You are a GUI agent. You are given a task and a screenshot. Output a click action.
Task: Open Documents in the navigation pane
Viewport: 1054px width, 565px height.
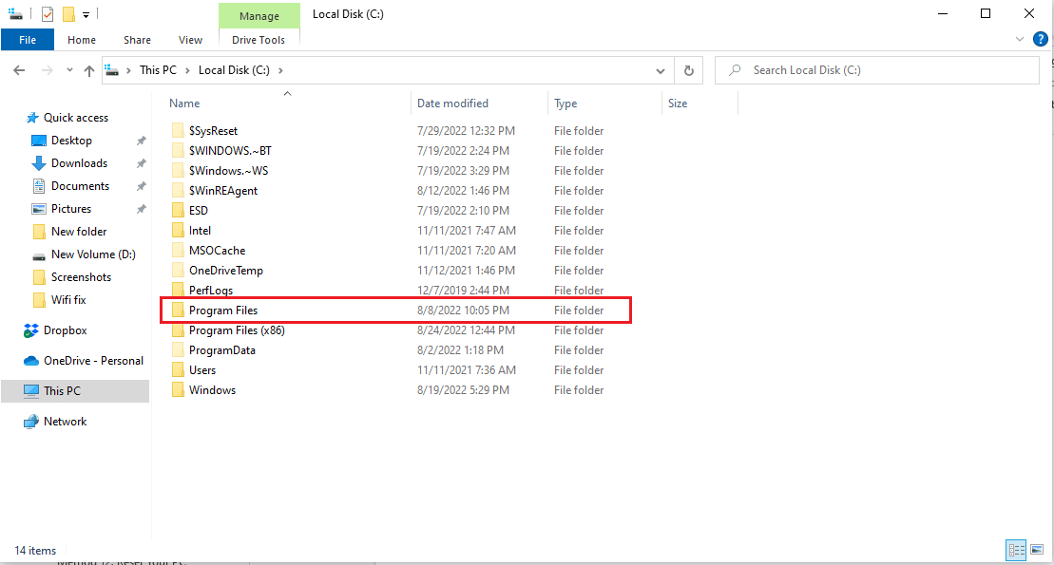[x=80, y=186]
